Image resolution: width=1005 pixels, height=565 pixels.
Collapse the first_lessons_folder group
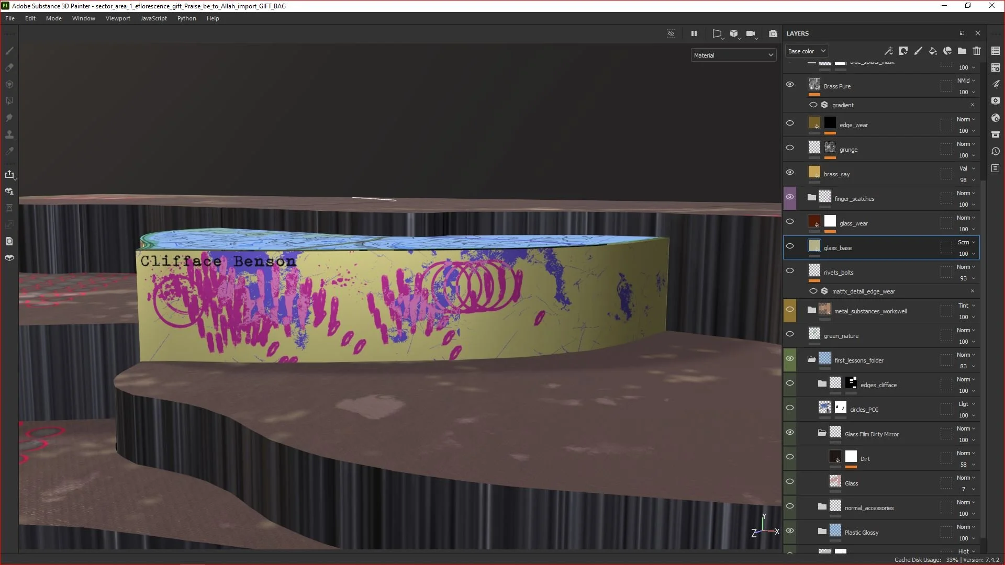point(811,359)
